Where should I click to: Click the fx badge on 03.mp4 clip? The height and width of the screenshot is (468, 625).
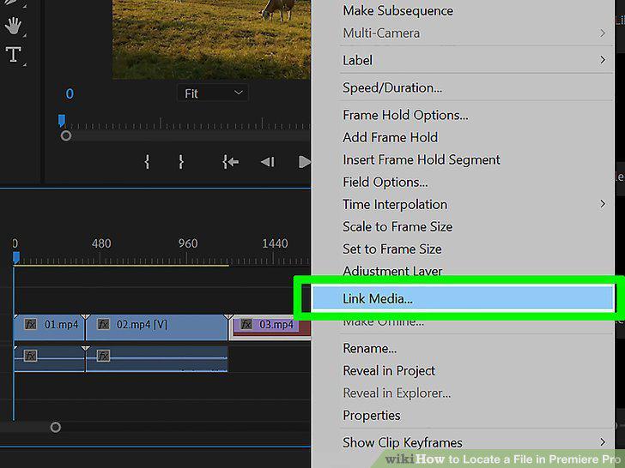point(246,324)
